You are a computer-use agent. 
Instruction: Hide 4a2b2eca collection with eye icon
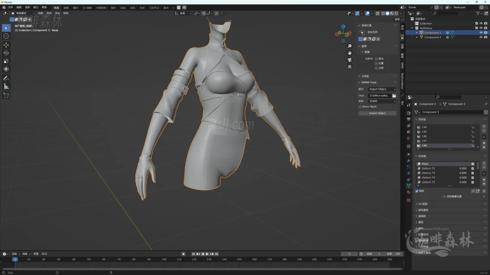point(481,28)
